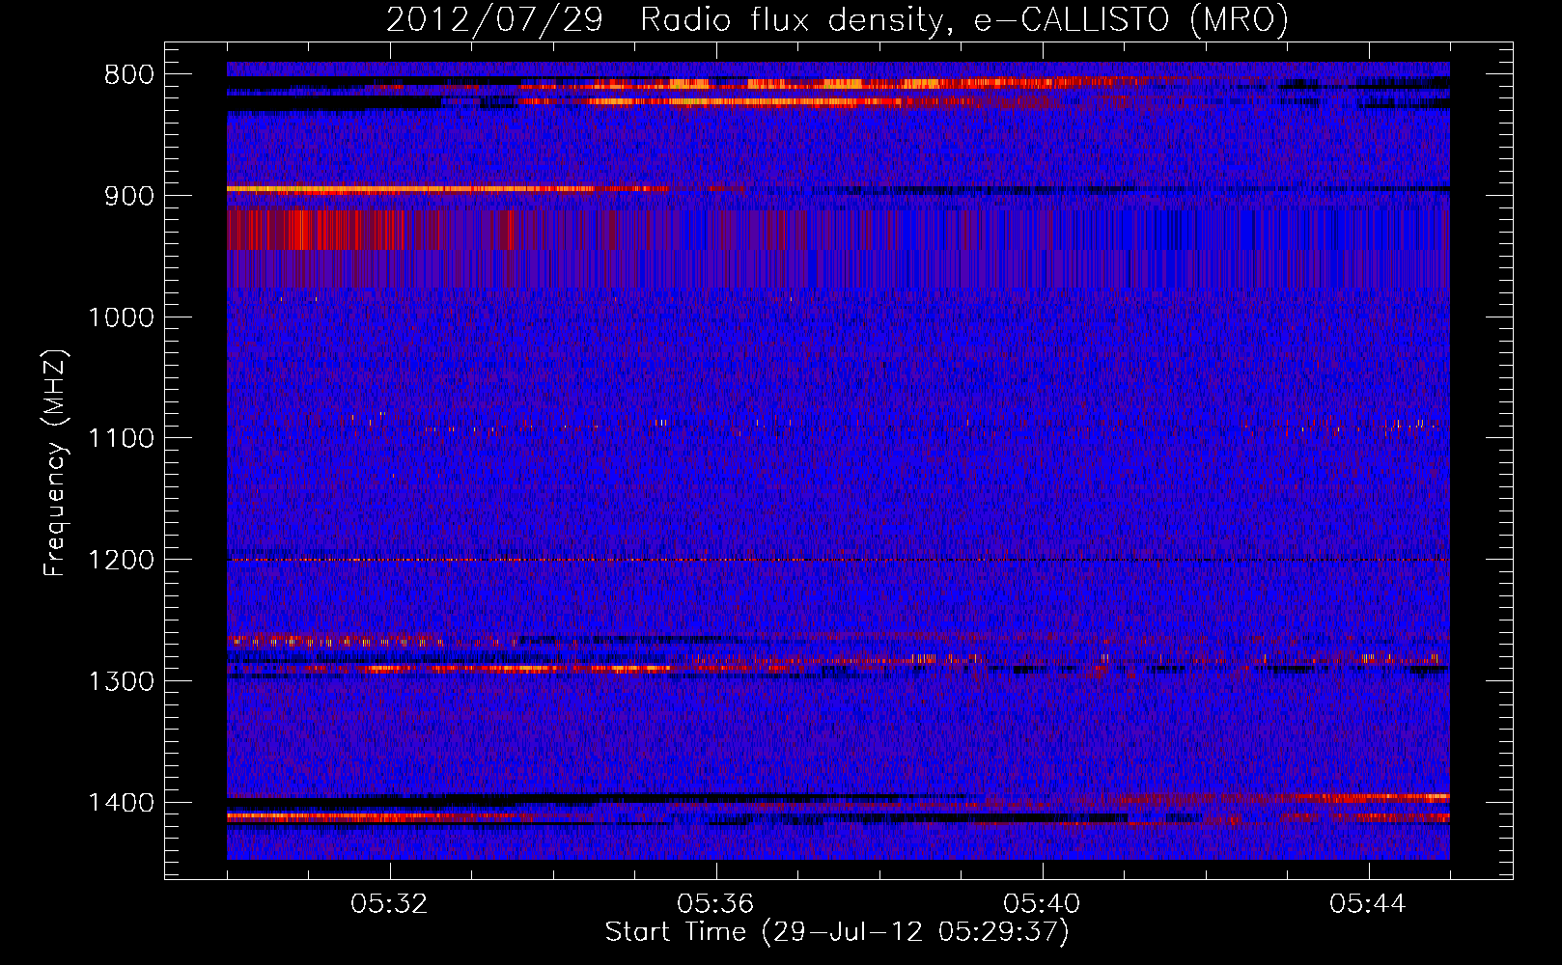Click the '1300' frequency axis label
The width and height of the screenshot is (1562, 965).
pyautogui.click(x=121, y=681)
